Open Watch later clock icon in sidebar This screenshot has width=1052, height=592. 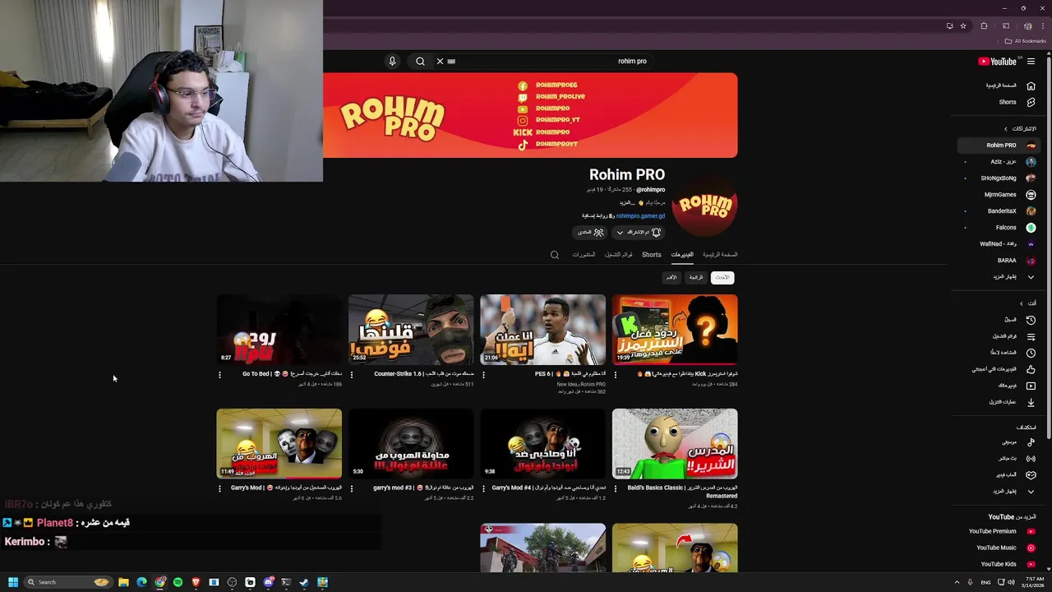pyautogui.click(x=1031, y=353)
